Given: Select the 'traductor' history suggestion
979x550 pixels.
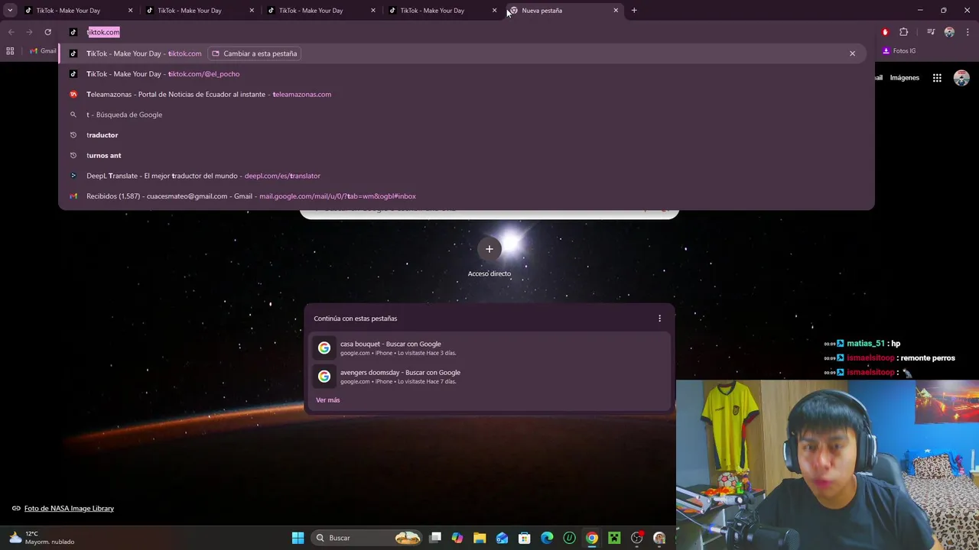Looking at the screenshot, I should [x=467, y=135].
